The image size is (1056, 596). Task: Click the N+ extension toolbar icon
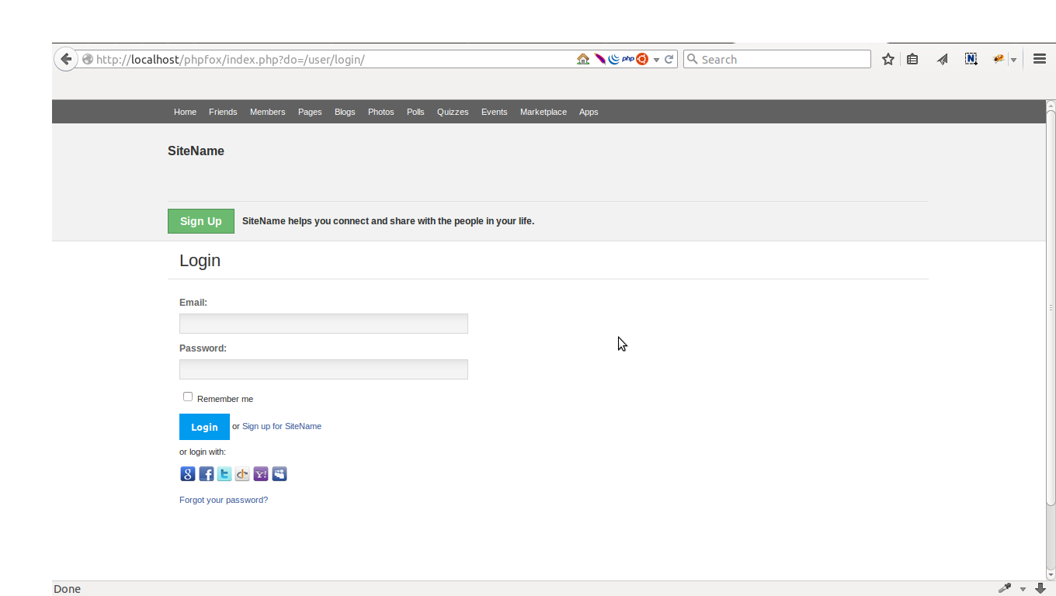point(971,58)
